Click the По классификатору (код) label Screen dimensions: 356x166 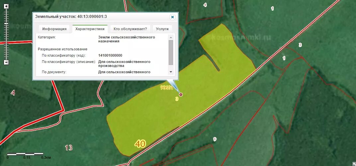[64, 55]
